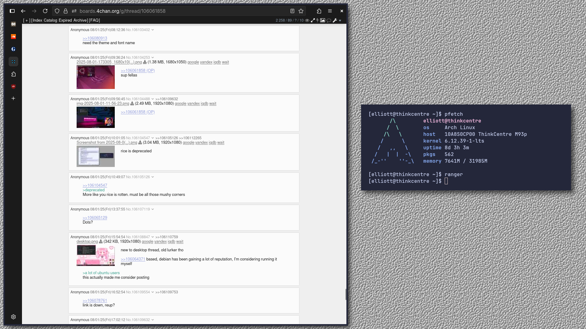Toggle thread watcher eye icon
The width and height of the screenshot is (586, 329).
point(307,20)
